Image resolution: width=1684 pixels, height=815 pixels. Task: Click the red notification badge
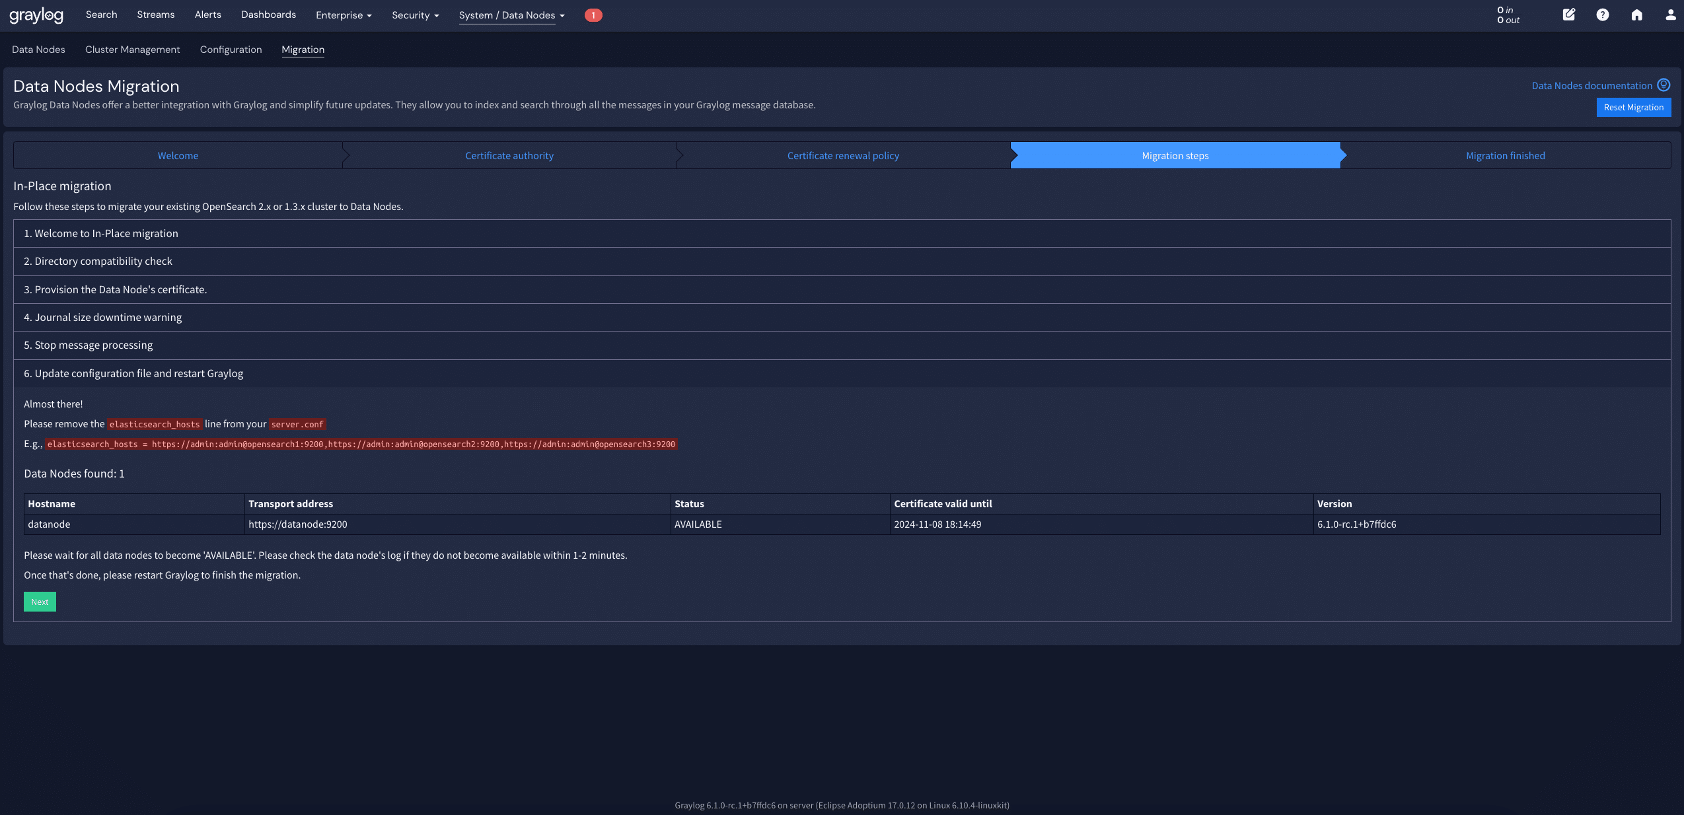(x=593, y=15)
